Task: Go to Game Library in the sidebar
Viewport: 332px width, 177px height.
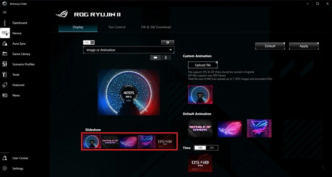Action: click(x=5, y=54)
